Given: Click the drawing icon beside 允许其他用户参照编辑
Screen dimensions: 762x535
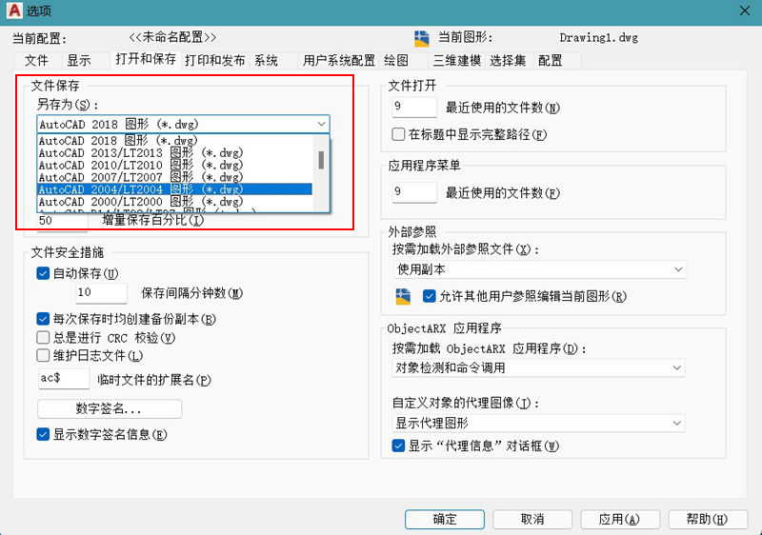Looking at the screenshot, I should [403, 296].
